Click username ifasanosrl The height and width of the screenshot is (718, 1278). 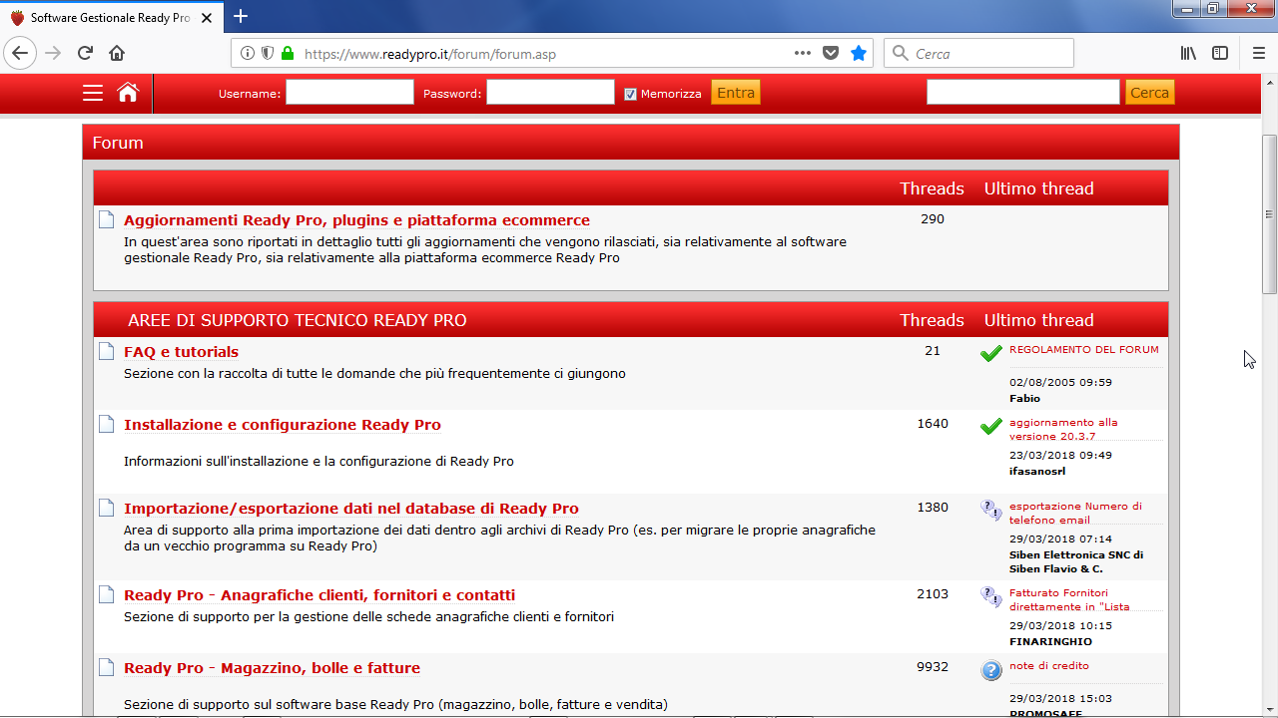1037,472
